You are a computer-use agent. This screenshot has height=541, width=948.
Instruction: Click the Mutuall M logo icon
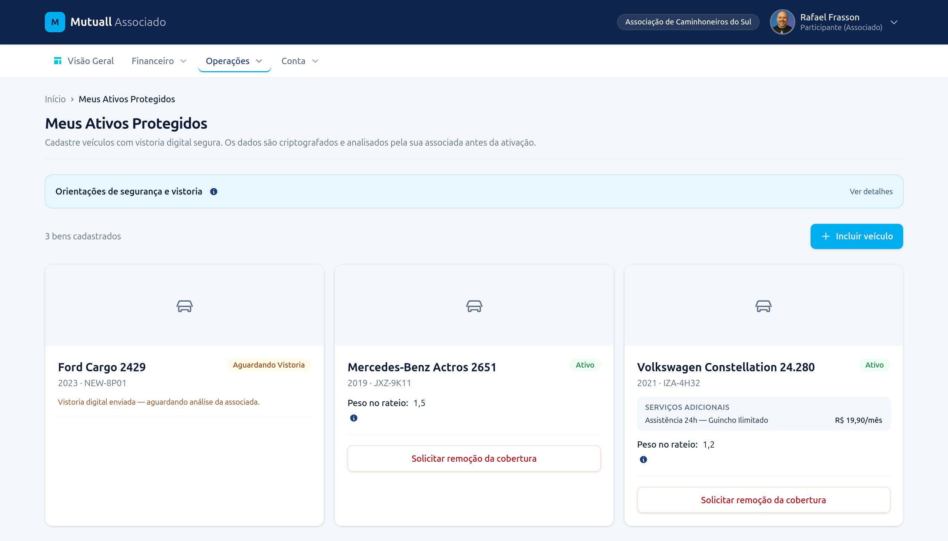pos(55,22)
